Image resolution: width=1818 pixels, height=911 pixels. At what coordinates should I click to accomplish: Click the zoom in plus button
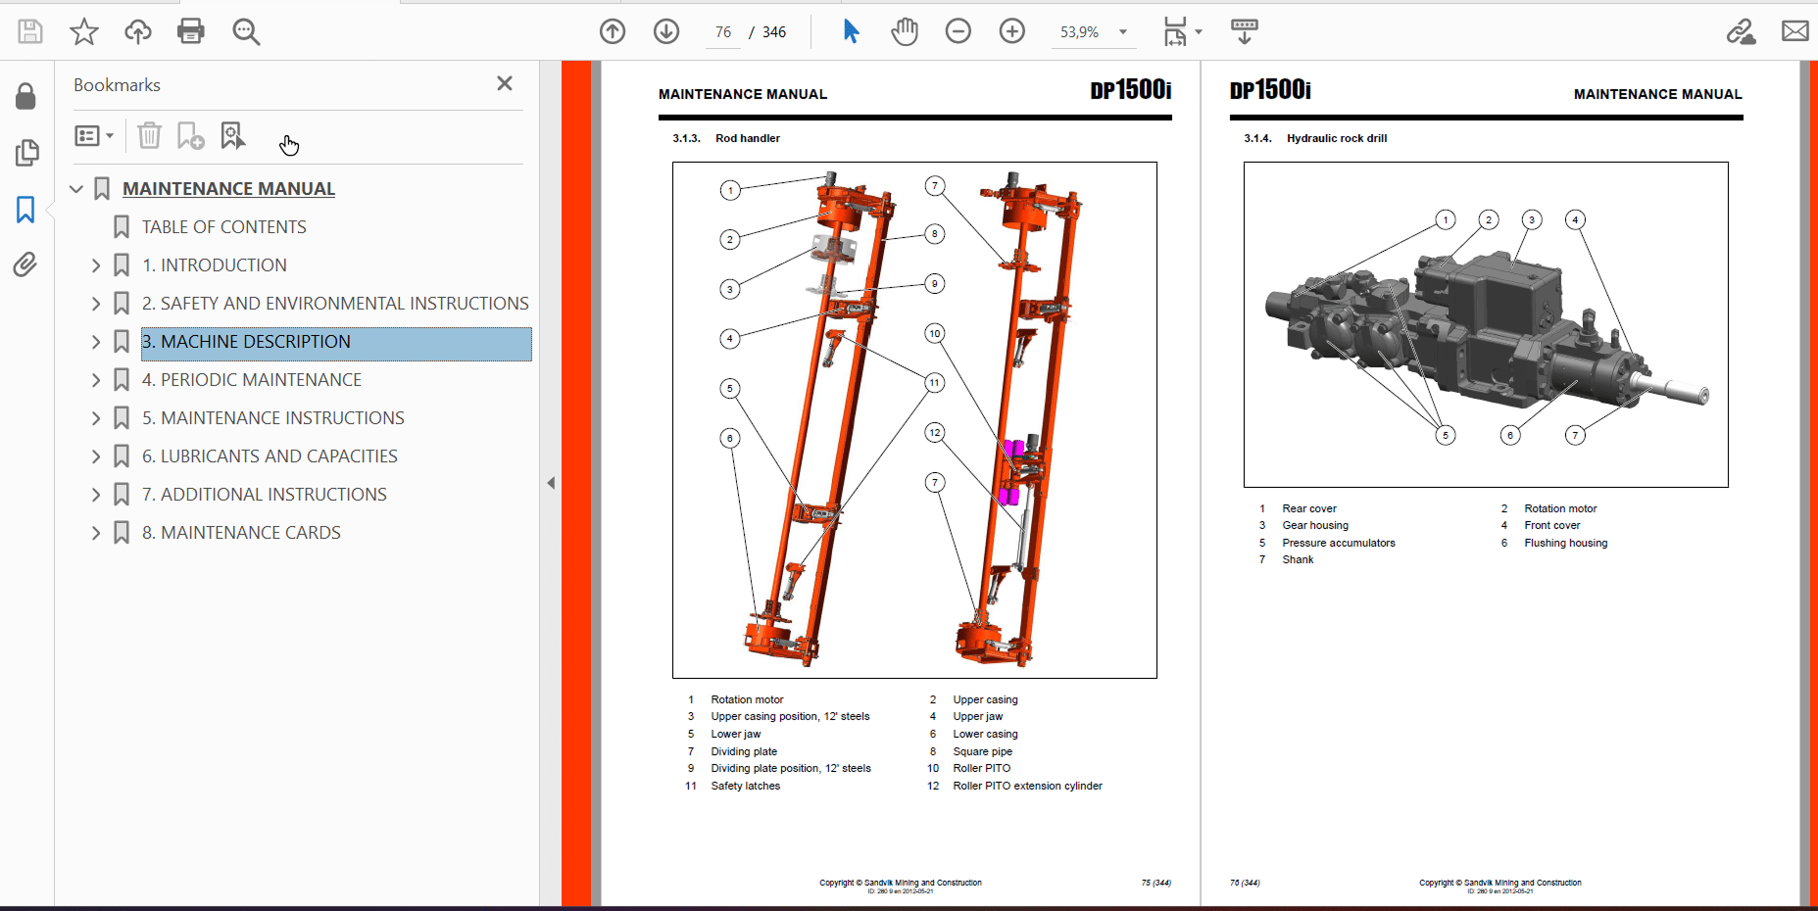click(x=1011, y=31)
